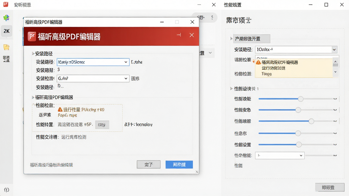Adjust the 性急布 slider handle
This screenshot has width=349, height=196.
(x=298, y=133)
